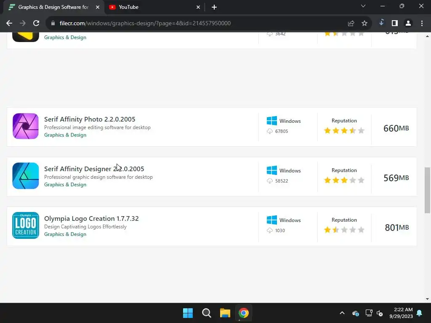
Task: Bookmark this page with the star icon
Action: 364,24
